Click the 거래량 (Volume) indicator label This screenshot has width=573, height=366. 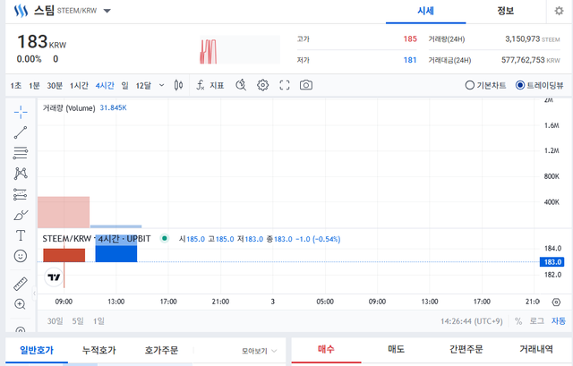coord(69,107)
